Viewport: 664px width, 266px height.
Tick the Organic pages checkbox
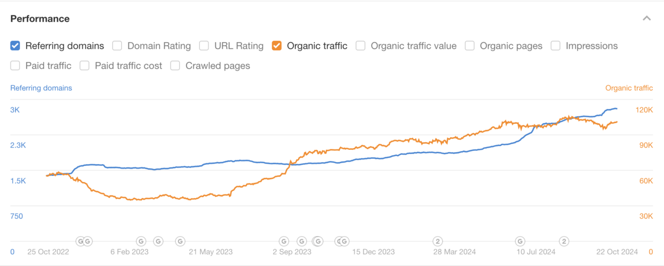coord(470,46)
